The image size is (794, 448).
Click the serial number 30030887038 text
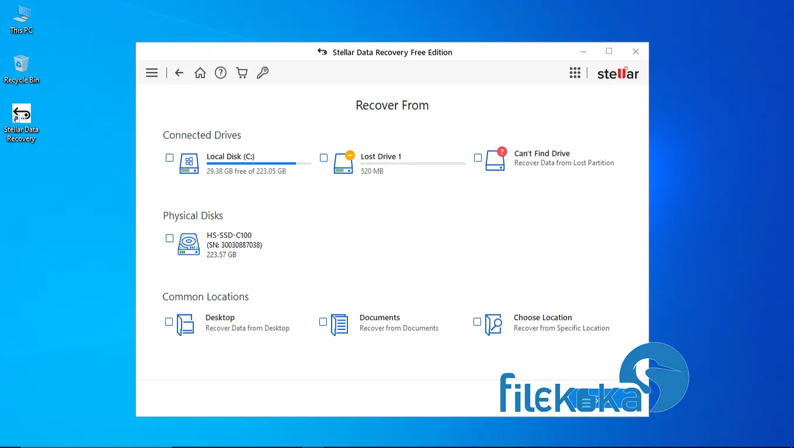[234, 245]
